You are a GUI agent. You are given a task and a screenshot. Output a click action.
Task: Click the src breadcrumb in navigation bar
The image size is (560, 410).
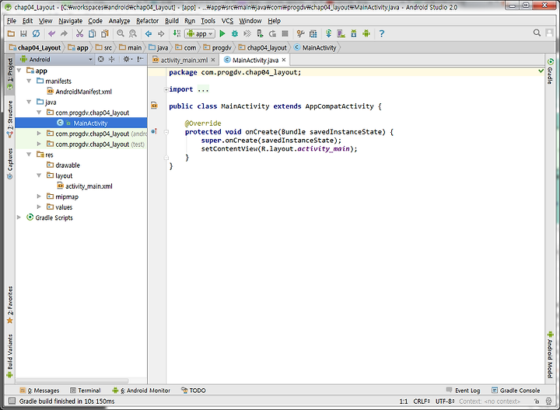tap(104, 48)
